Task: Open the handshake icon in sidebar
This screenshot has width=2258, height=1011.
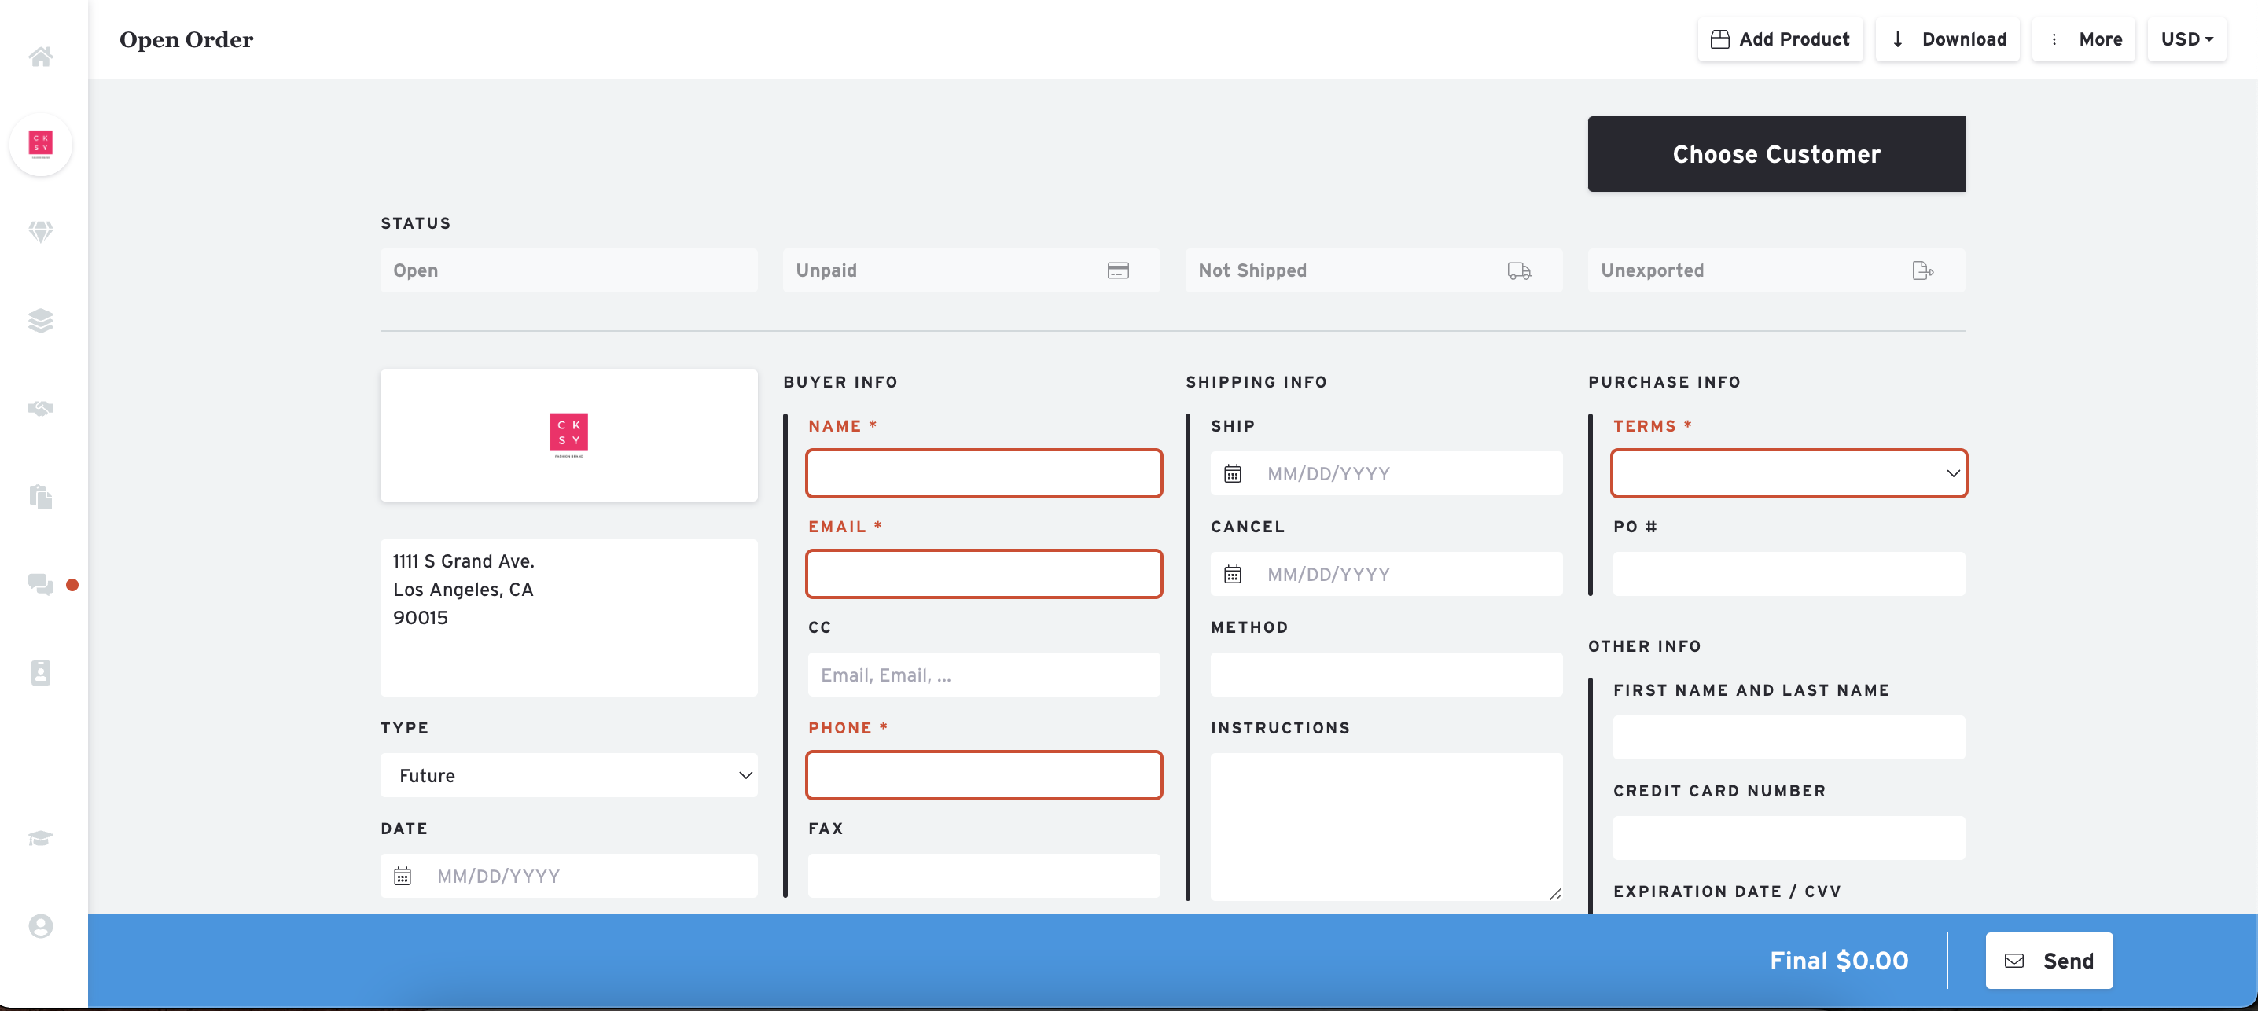Action: [x=40, y=408]
